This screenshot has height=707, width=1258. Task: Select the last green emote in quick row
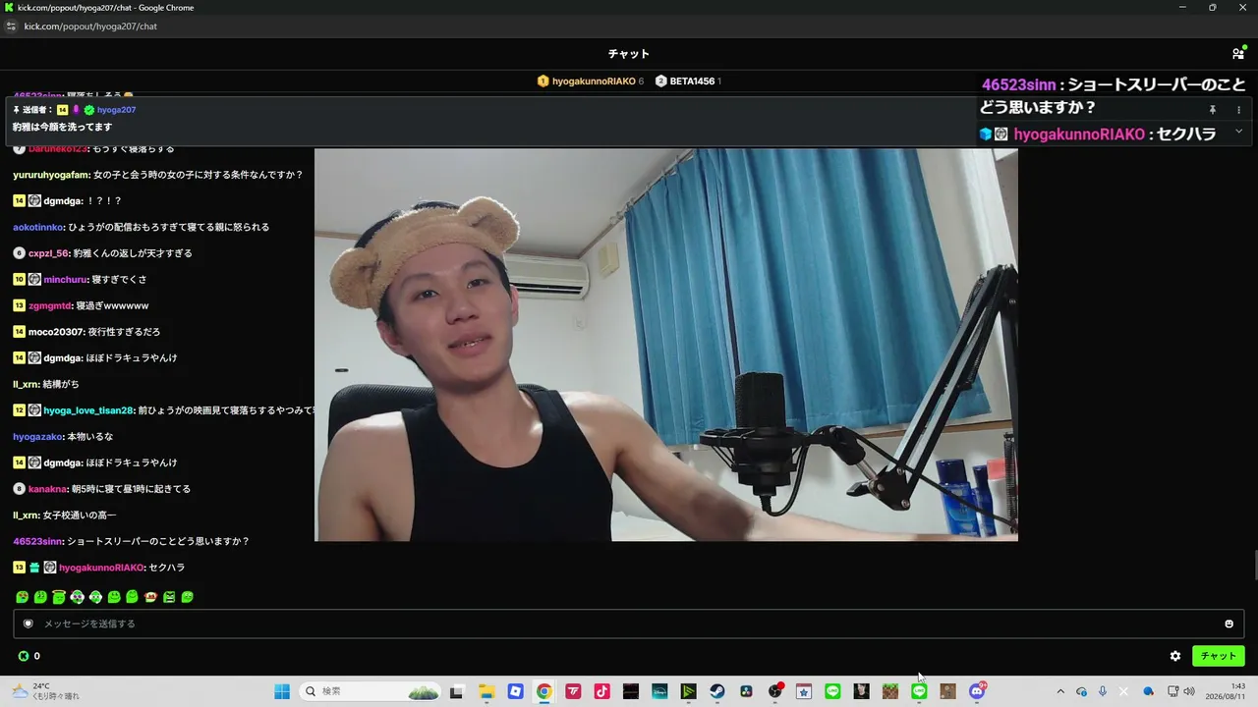187,597
